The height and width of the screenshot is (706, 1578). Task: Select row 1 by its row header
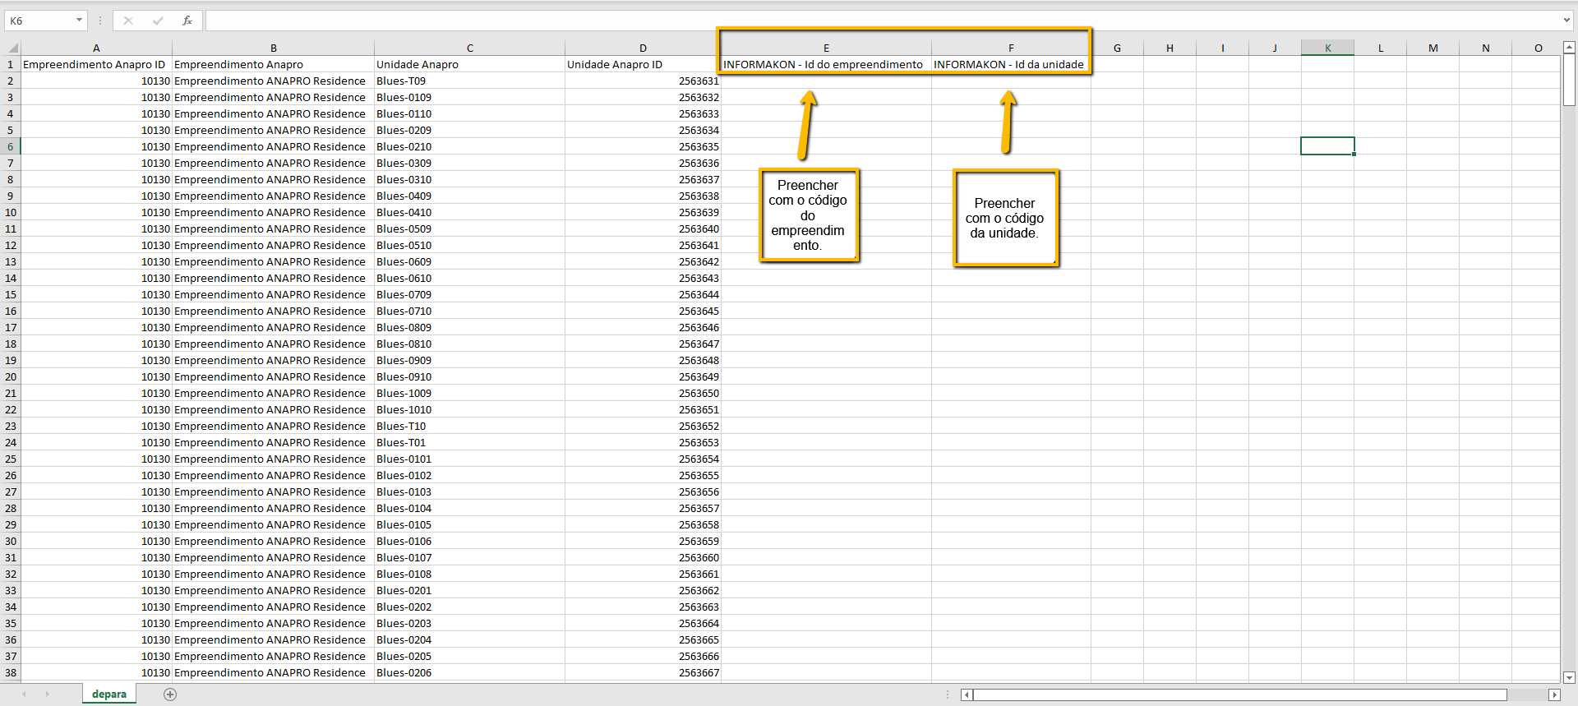pos(11,65)
